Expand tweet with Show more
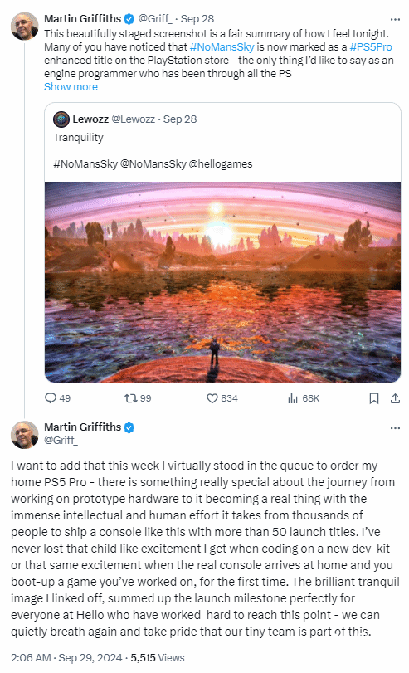 coord(71,86)
